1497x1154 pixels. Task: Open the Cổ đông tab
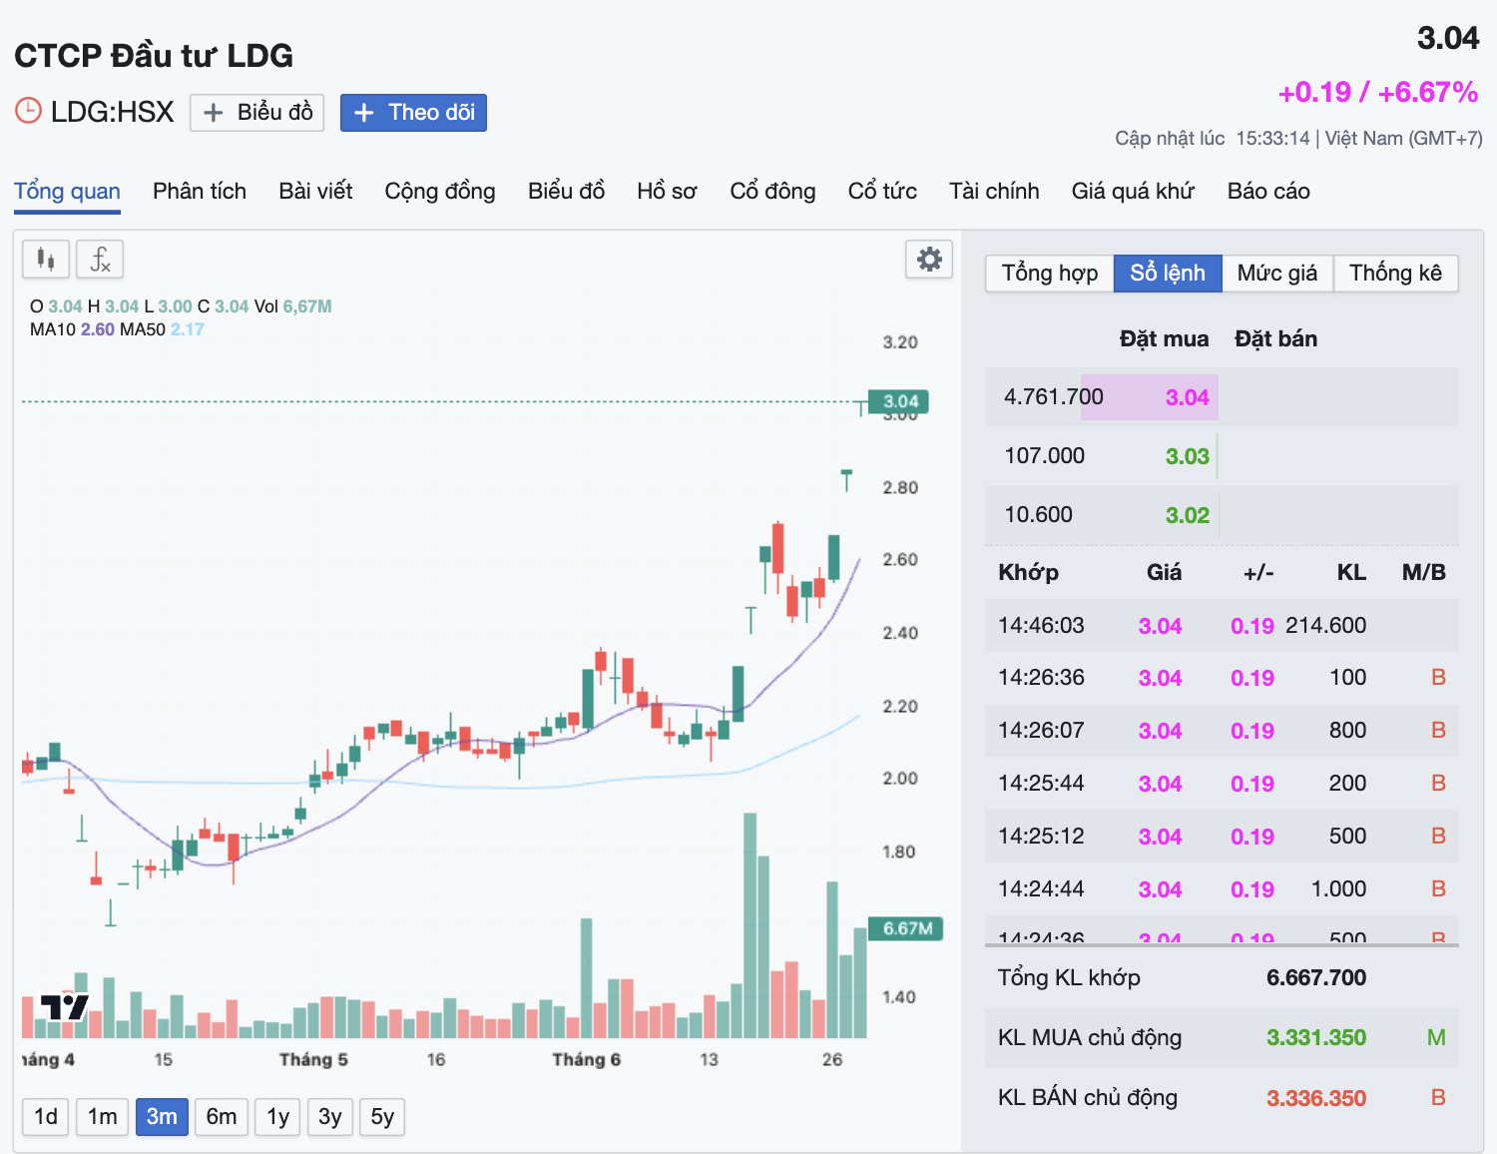[x=772, y=191]
